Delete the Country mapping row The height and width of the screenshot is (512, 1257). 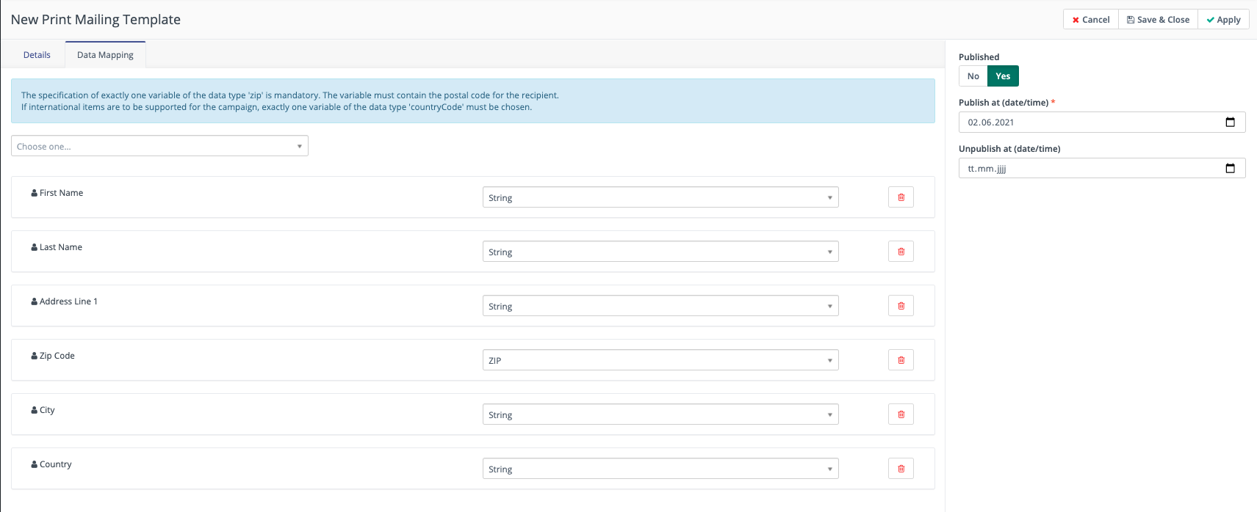(901, 469)
